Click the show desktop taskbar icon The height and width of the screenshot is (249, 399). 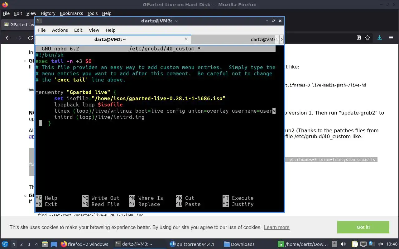point(54,244)
